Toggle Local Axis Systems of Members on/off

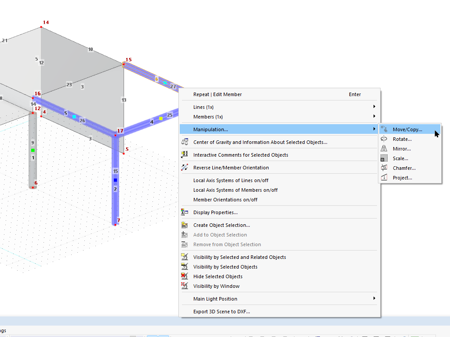[x=278, y=190]
